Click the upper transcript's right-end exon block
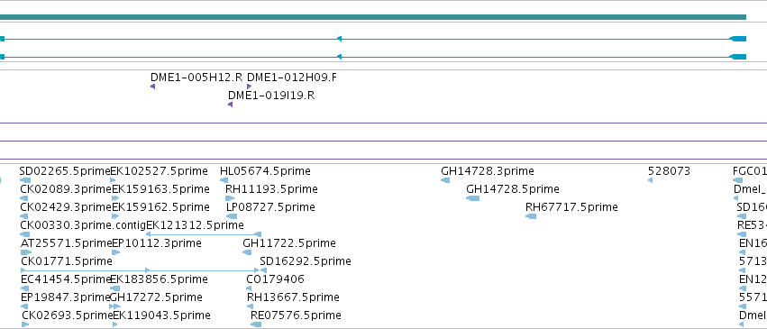Viewport: 767px width, 329px height. (x=737, y=39)
